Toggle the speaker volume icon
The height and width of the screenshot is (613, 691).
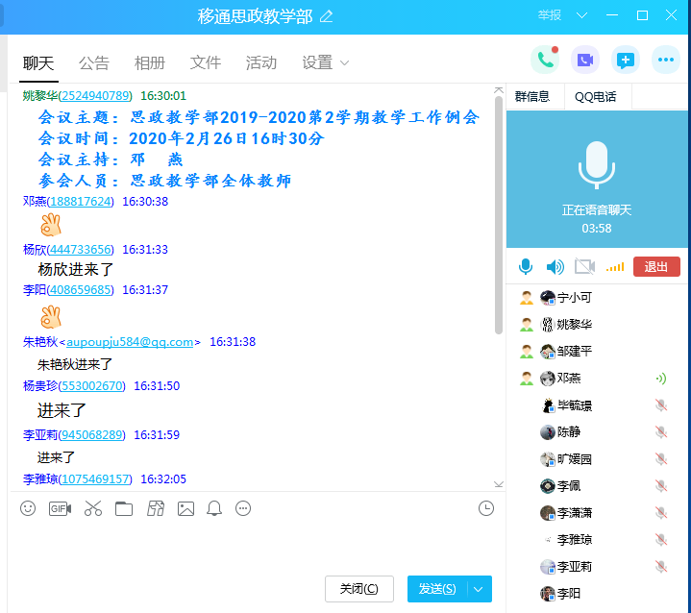pos(555,267)
